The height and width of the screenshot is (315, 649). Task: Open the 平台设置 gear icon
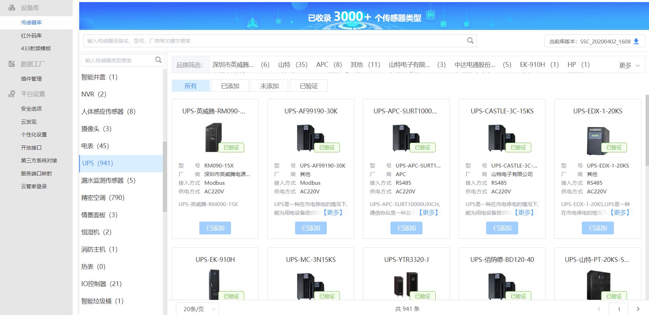[x=12, y=94]
